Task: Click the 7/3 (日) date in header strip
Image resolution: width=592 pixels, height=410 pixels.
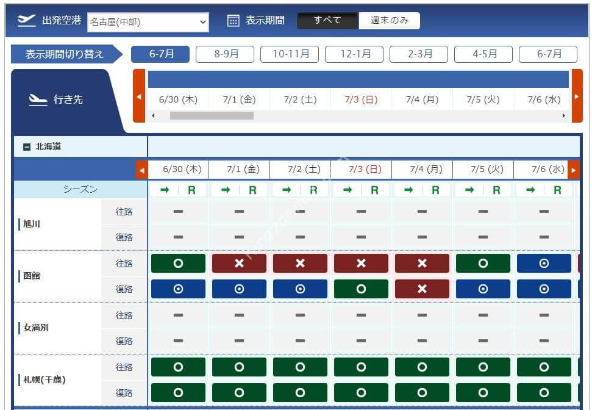Action: pos(361,99)
